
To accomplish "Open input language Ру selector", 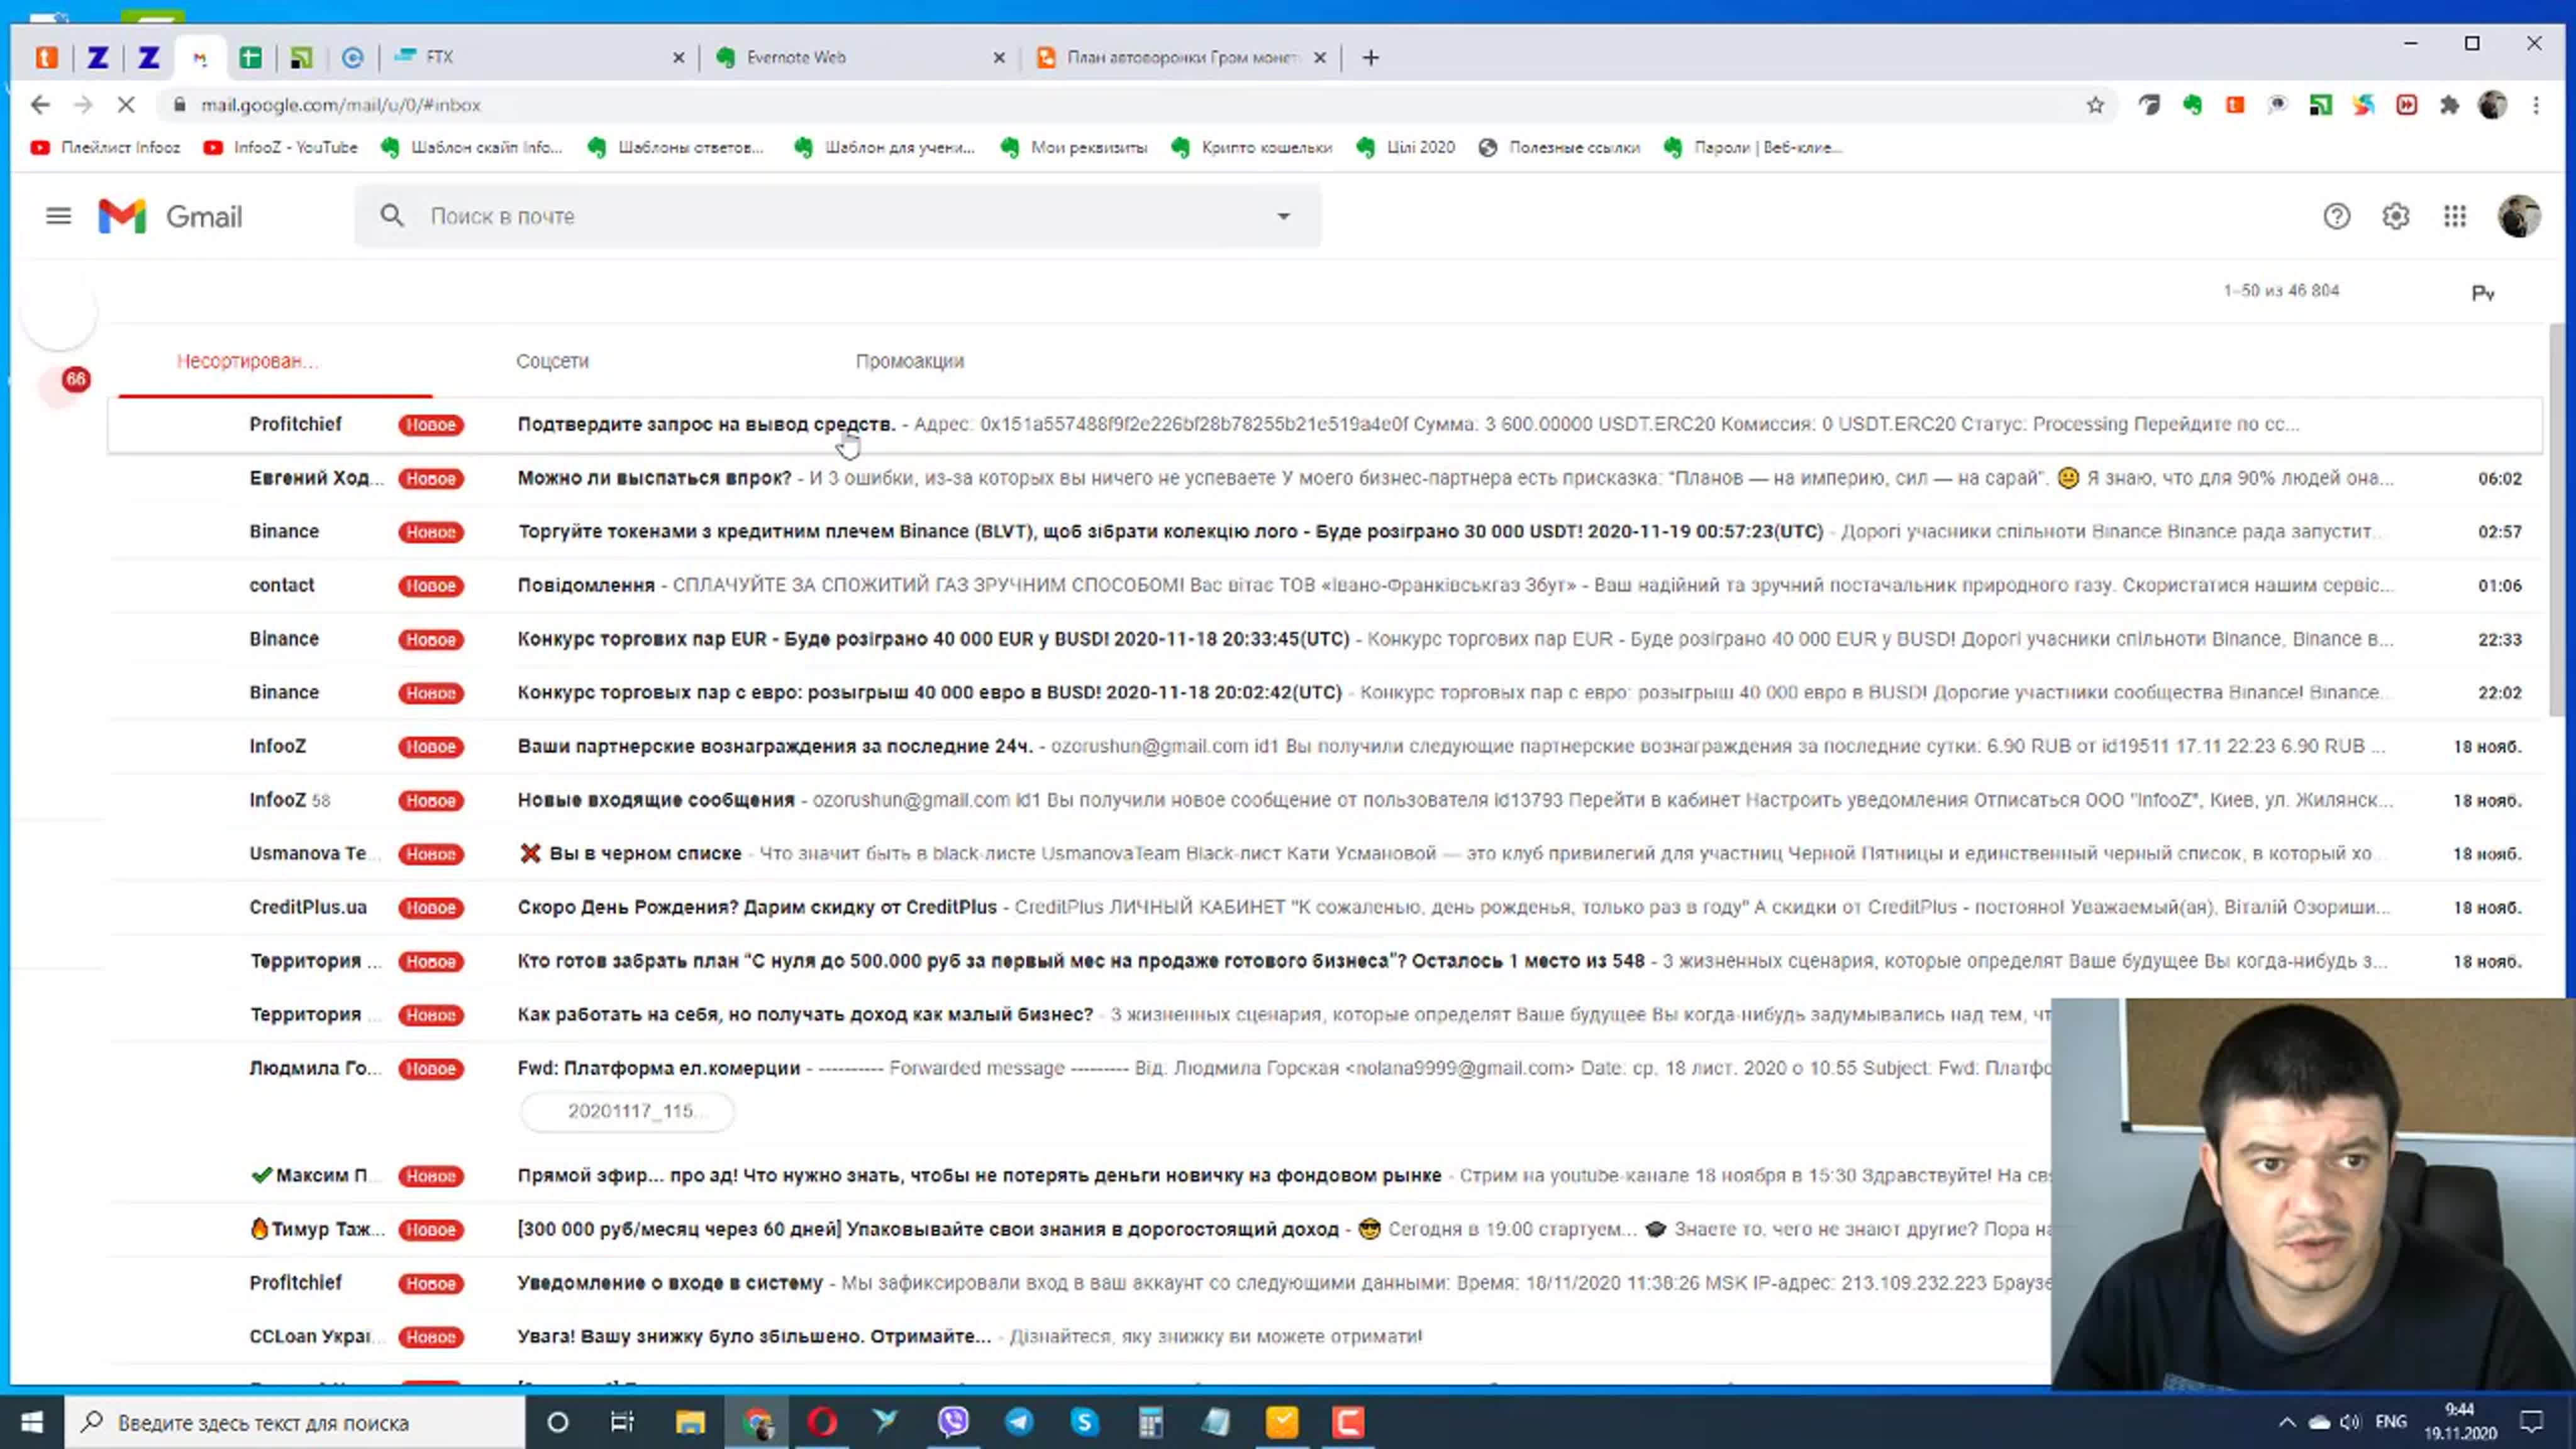I will (2483, 293).
